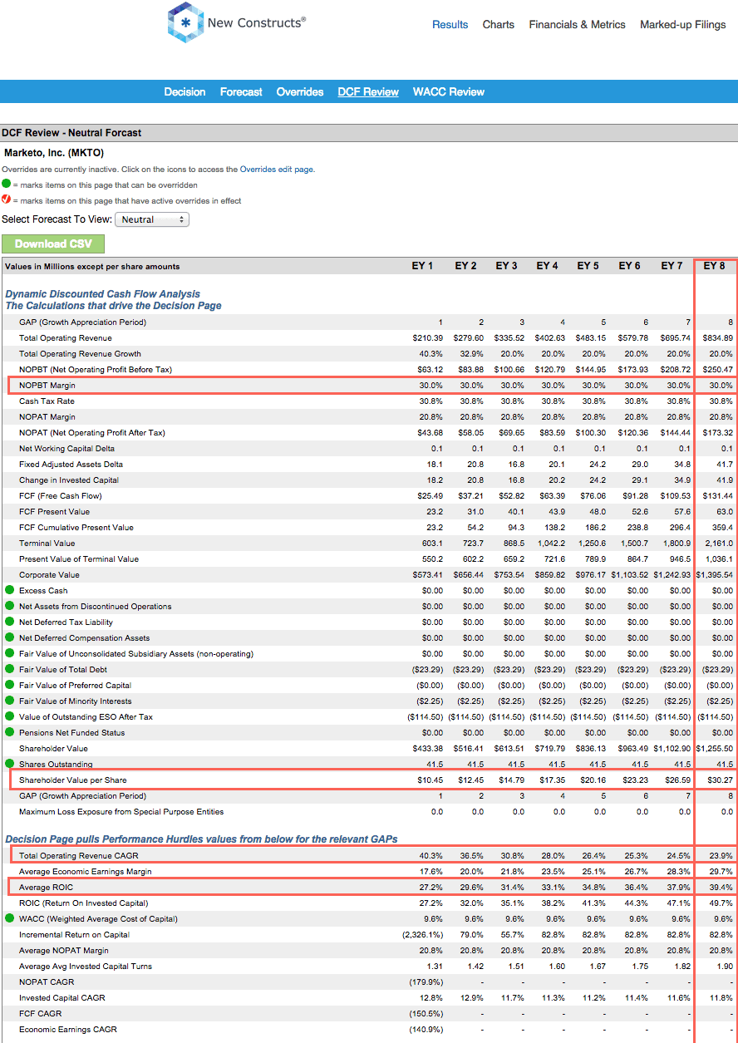This screenshot has height=1043, width=738.
Task: Click the Average ROIC row label
Action: (46, 888)
